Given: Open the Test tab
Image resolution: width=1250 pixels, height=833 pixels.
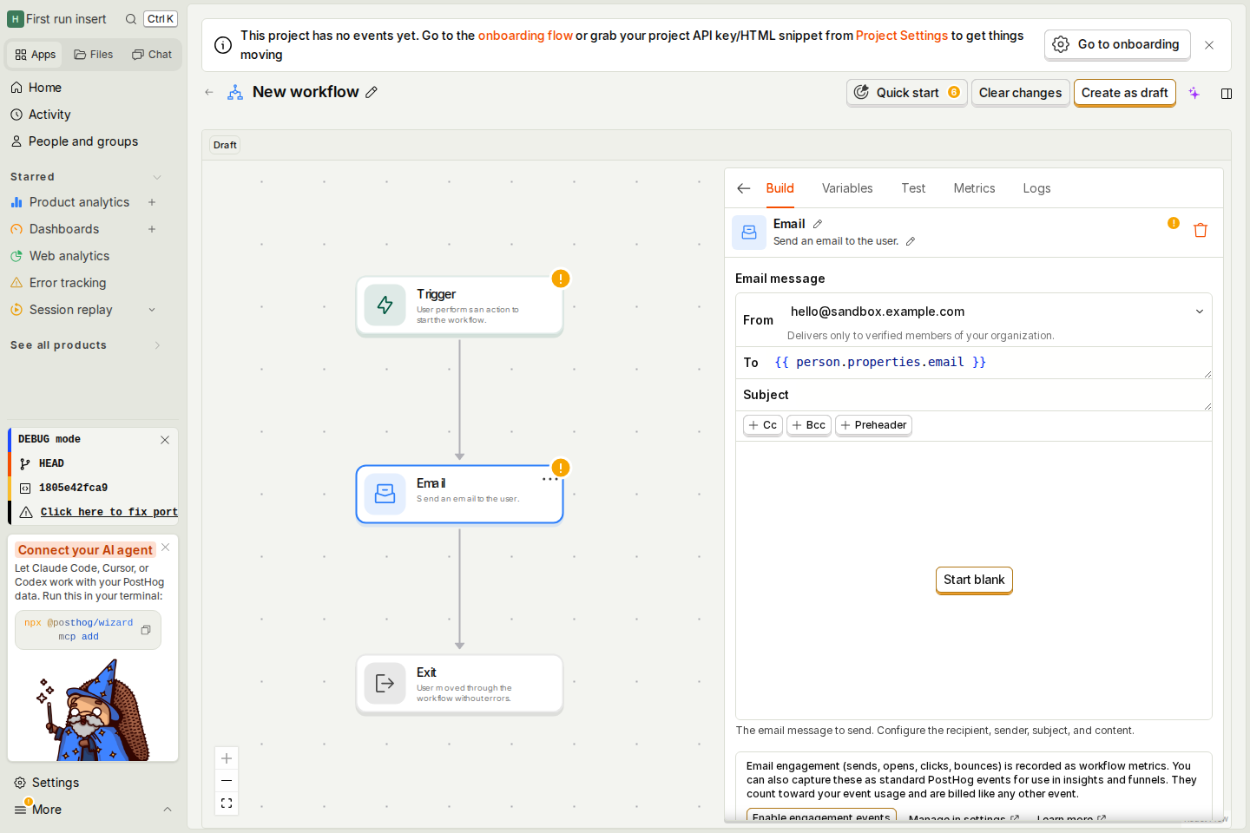Looking at the screenshot, I should pyautogui.click(x=913, y=188).
